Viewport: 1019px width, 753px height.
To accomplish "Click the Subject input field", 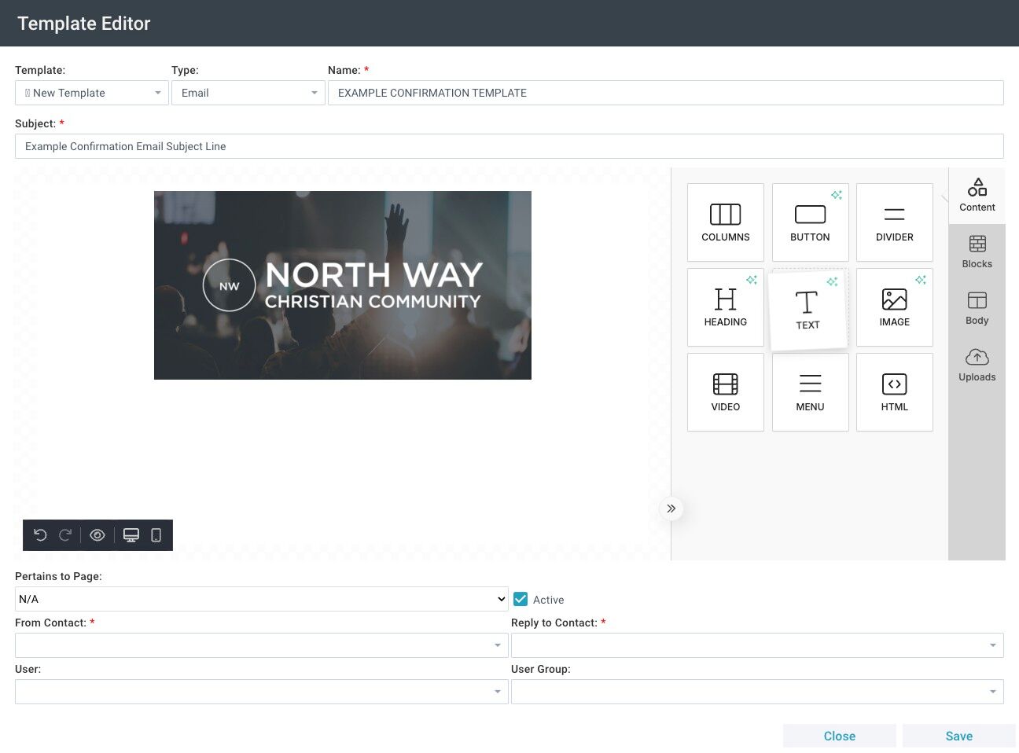I will tap(509, 146).
